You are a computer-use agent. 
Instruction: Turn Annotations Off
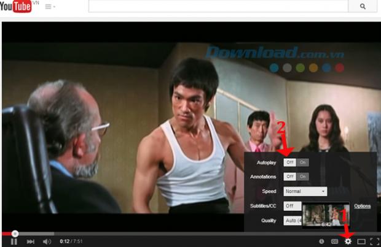point(290,177)
